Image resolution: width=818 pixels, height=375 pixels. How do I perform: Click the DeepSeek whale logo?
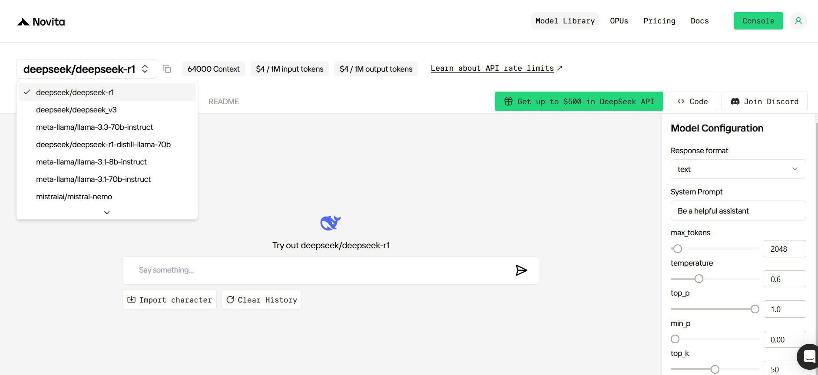click(331, 223)
